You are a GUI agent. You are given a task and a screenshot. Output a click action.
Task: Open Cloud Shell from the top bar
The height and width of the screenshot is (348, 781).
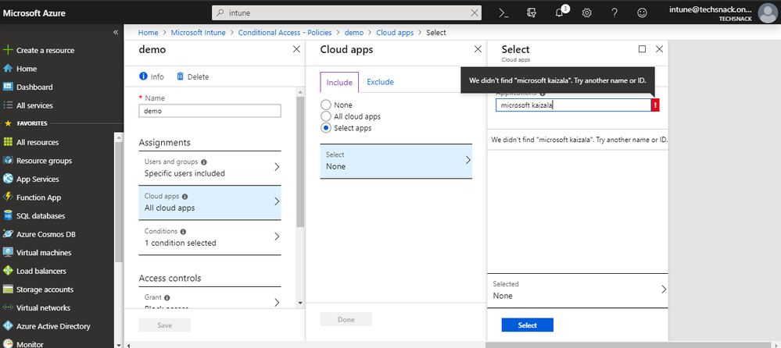pos(504,13)
